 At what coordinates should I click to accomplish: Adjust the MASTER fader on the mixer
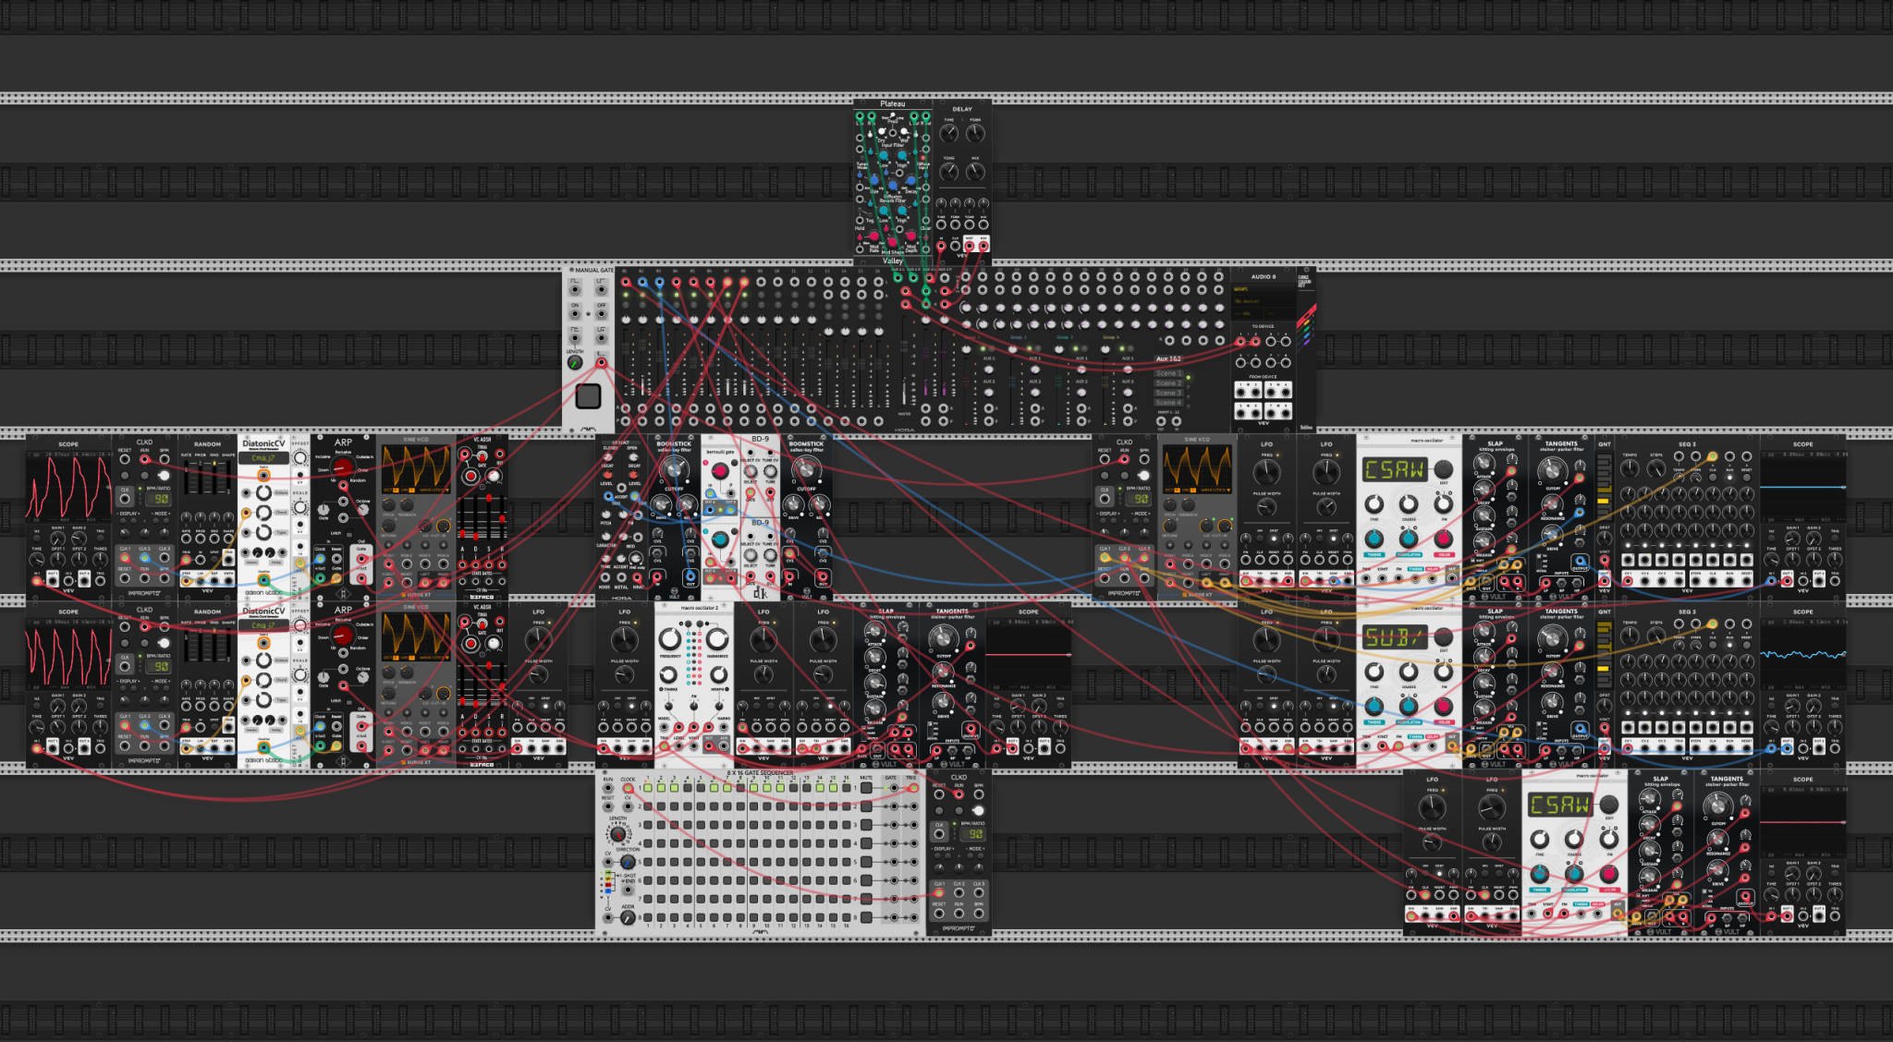(x=904, y=345)
